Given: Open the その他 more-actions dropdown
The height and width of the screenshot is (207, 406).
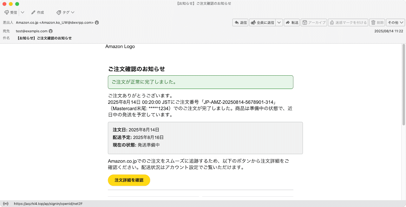Looking at the screenshot, I should pos(396,22).
